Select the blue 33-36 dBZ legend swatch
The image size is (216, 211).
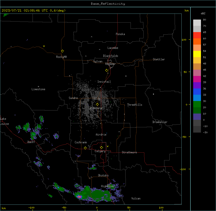click(x=197, y=91)
